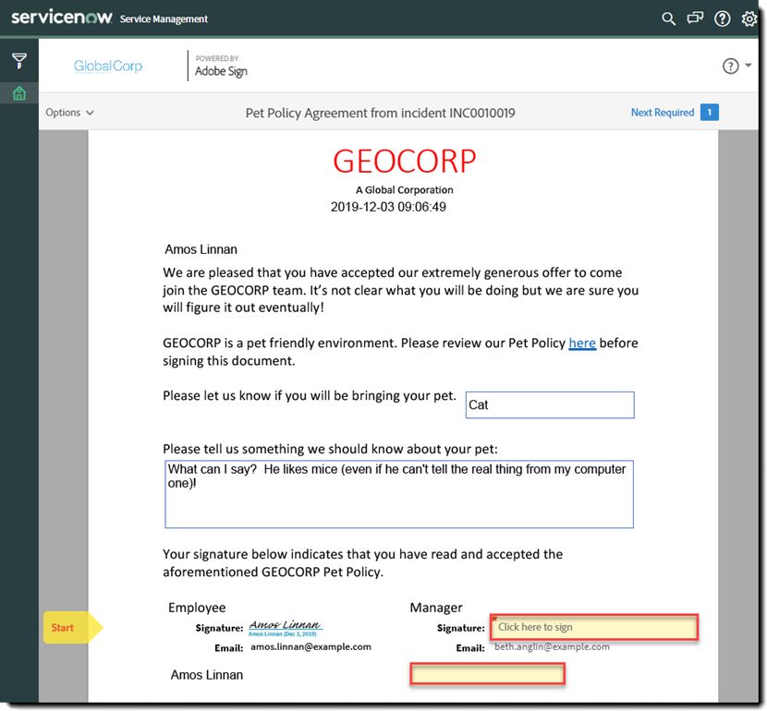Click the required fields count badge

click(710, 113)
